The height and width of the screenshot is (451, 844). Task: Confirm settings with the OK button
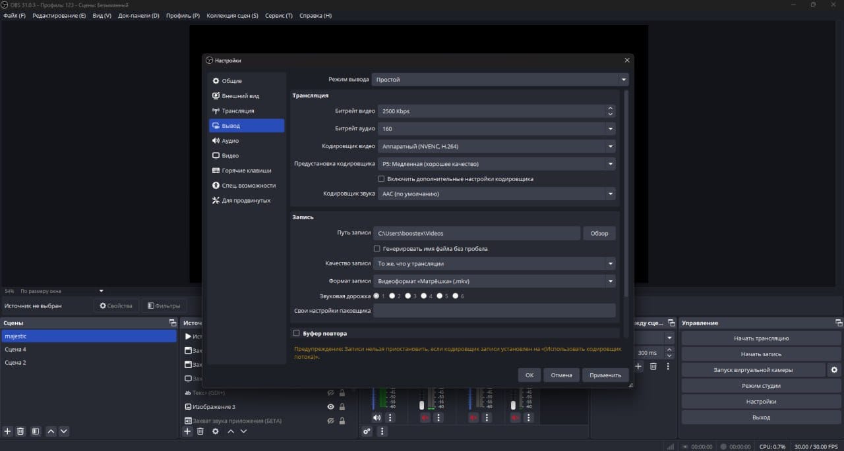pos(529,375)
